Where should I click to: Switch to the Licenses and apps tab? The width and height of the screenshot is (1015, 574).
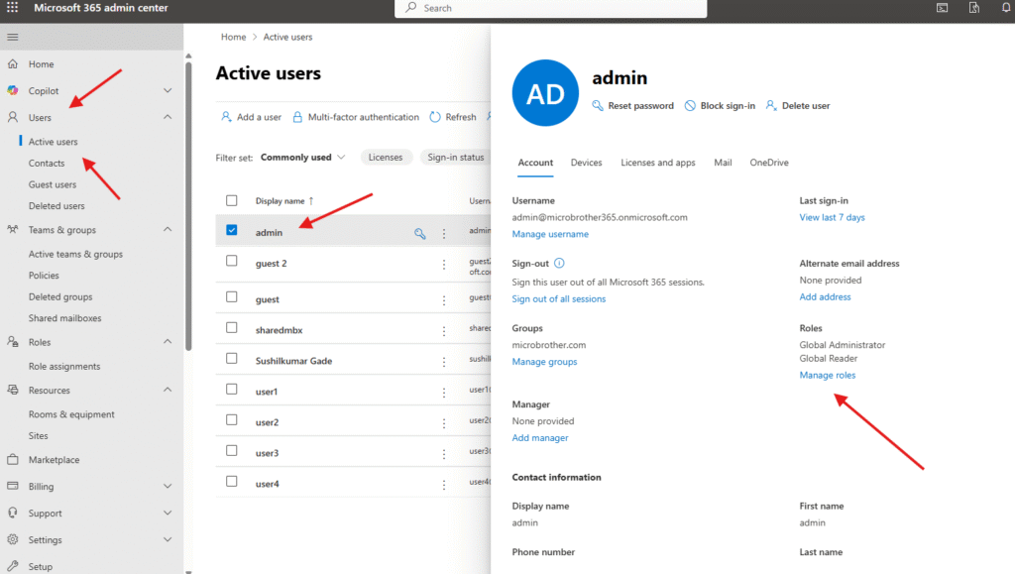657,163
